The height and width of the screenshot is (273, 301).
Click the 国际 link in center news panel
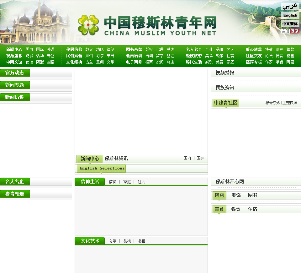(200, 158)
